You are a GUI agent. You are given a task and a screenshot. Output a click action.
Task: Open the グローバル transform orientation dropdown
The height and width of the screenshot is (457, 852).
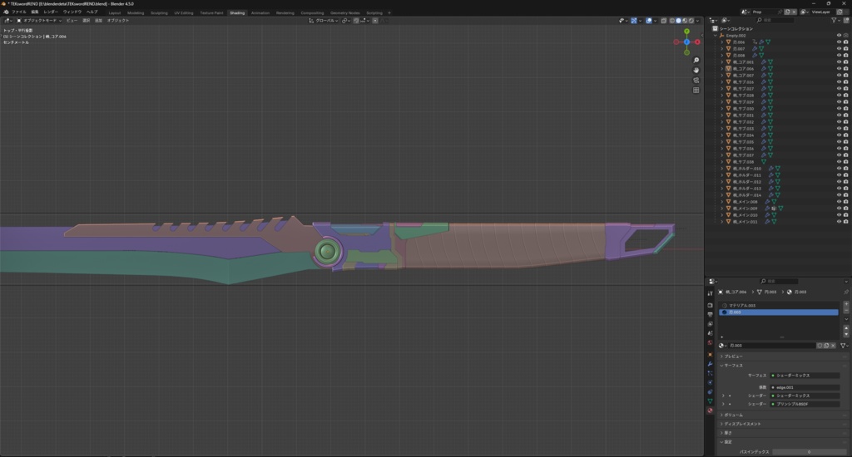pyautogui.click(x=324, y=21)
